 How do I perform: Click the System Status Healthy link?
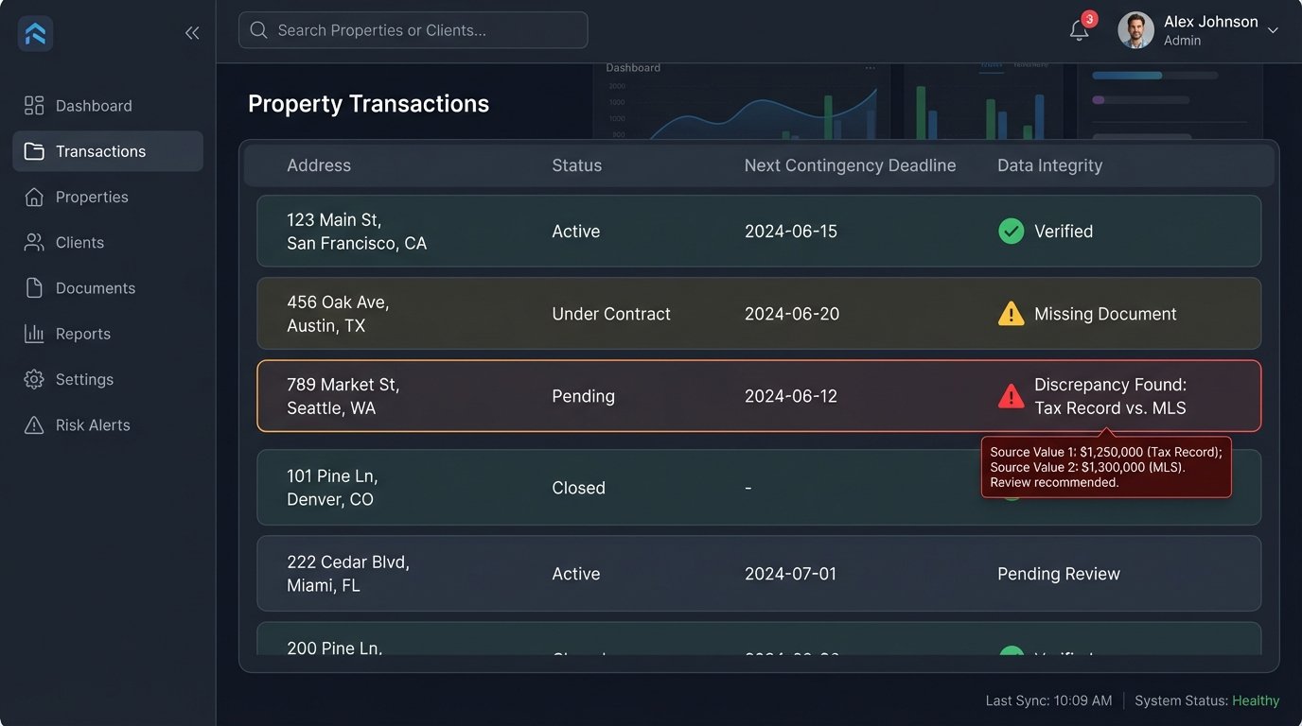pyautogui.click(x=1256, y=700)
